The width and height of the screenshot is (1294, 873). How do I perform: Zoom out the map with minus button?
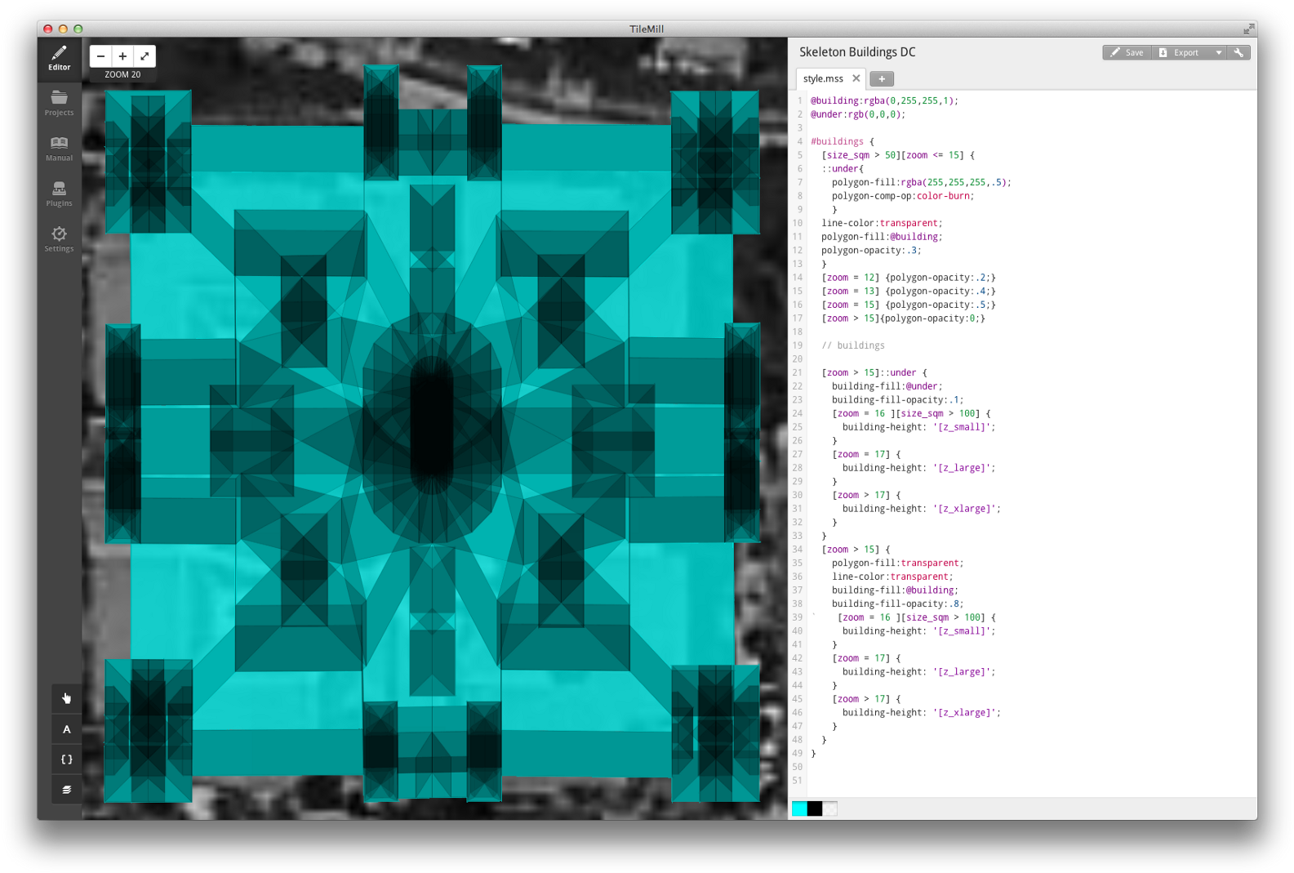tap(100, 56)
